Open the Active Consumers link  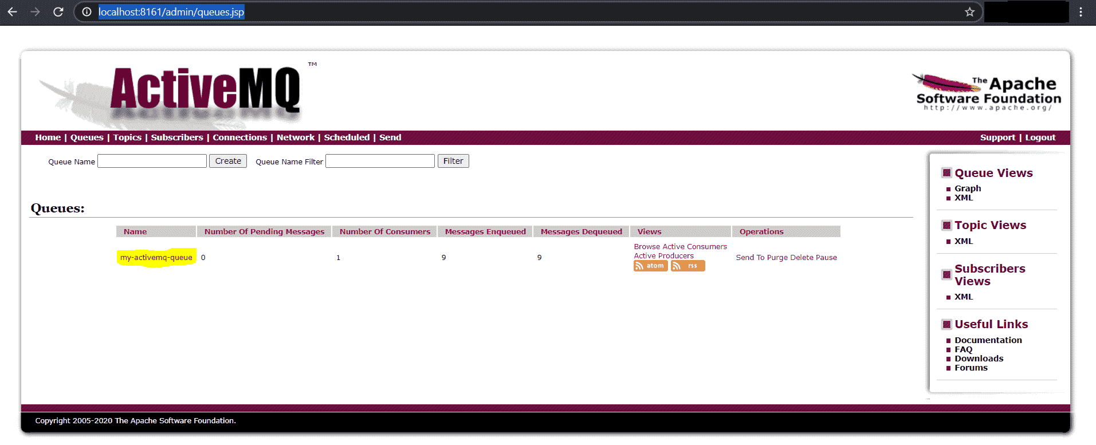click(695, 247)
